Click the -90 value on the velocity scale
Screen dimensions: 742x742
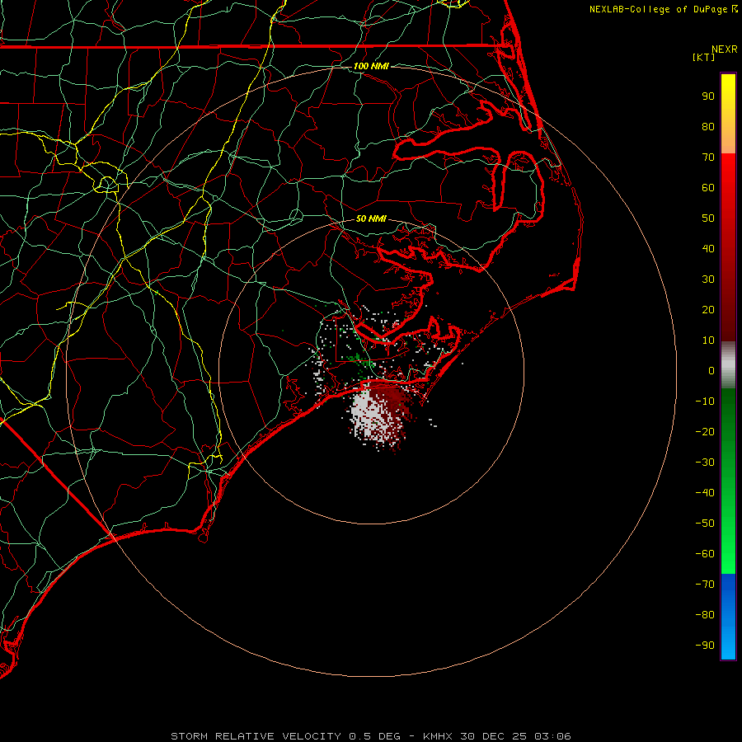click(705, 646)
